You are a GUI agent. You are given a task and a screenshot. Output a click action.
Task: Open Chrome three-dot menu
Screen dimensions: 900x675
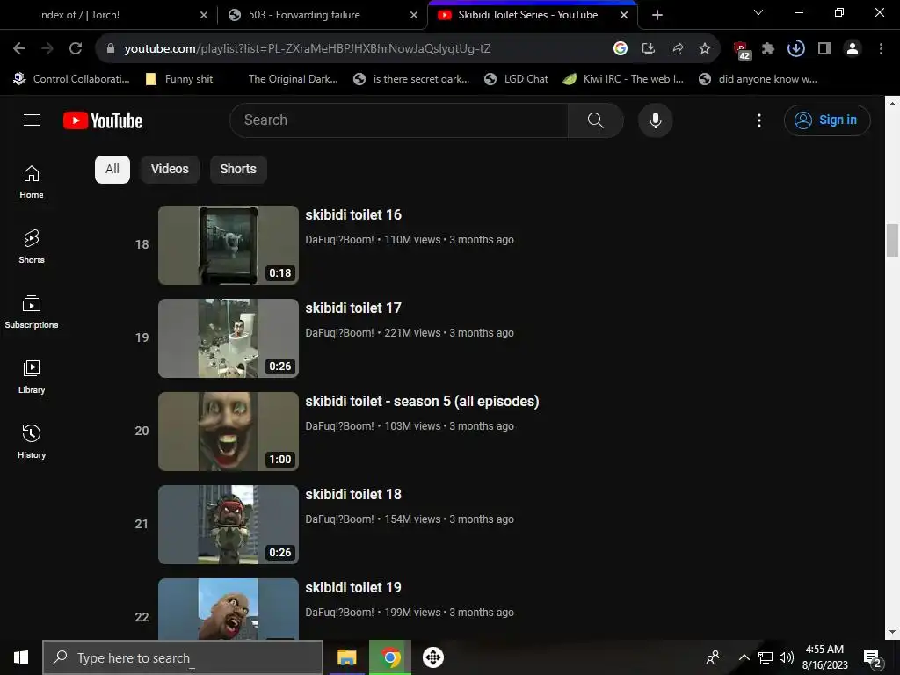(x=881, y=49)
